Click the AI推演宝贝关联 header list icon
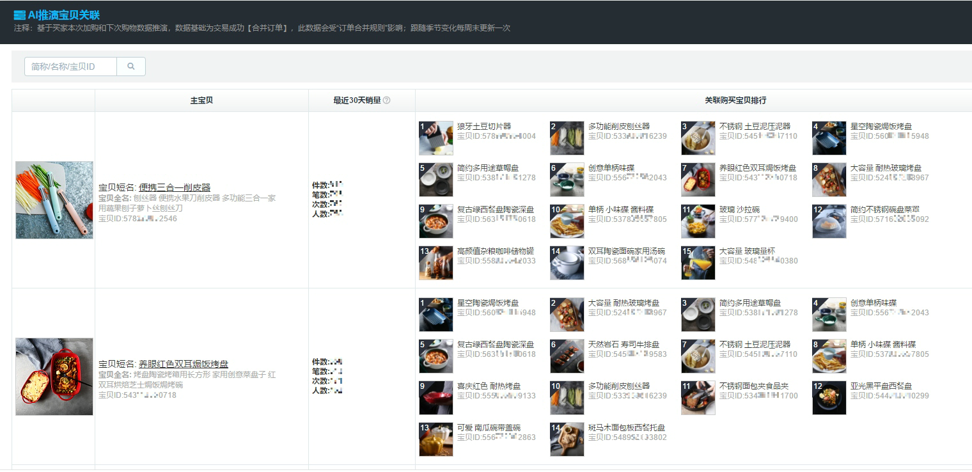 pyautogui.click(x=20, y=15)
